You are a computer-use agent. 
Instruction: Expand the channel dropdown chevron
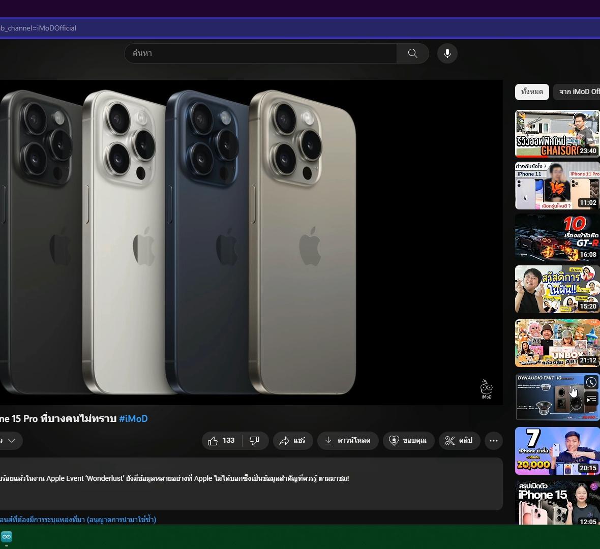[x=12, y=441]
